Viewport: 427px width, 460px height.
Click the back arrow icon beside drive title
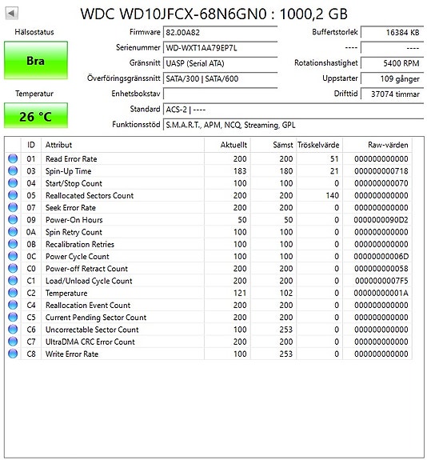pyautogui.click(x=12, y=14)
